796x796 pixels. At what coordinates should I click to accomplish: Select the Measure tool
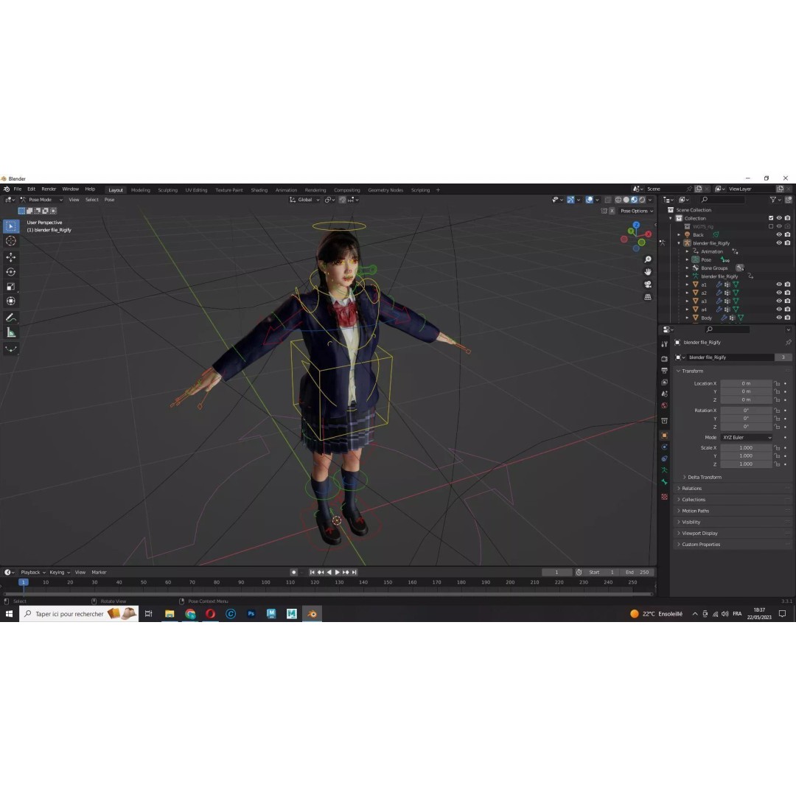11,332
